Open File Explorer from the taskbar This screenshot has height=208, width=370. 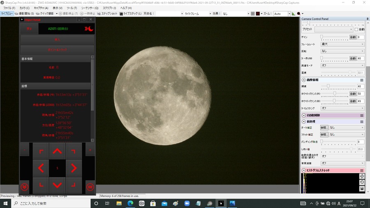pyautogui.click(x=119, y=203)
